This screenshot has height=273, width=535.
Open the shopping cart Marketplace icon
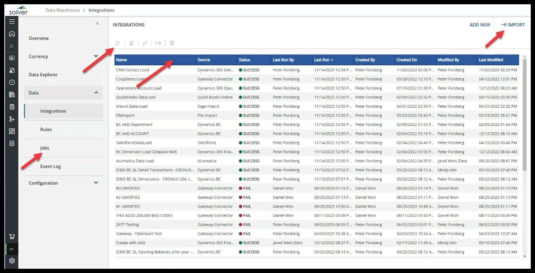tap(12, 237)
